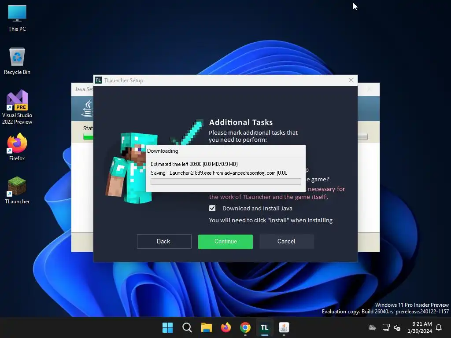Uncheck Download and install Java
451x338 pixels.
(x=212, y=208)
